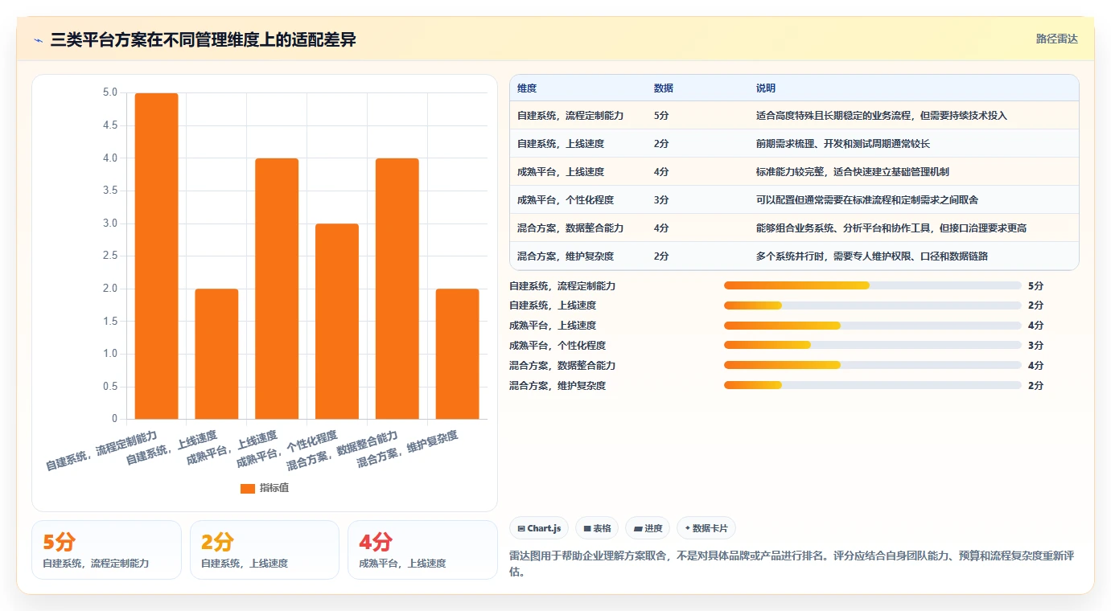Click the bar for 自建系统，流程定制能力
1111x611 pixels.
156,256
